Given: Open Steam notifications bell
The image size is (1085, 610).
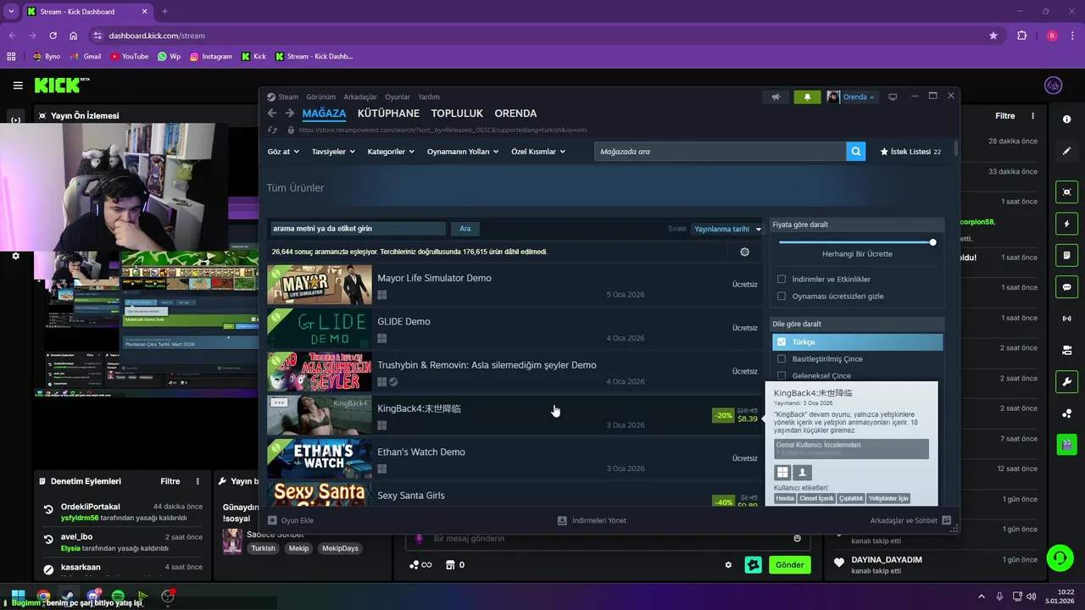Looking at the screenshot, I should click(807, 97).
